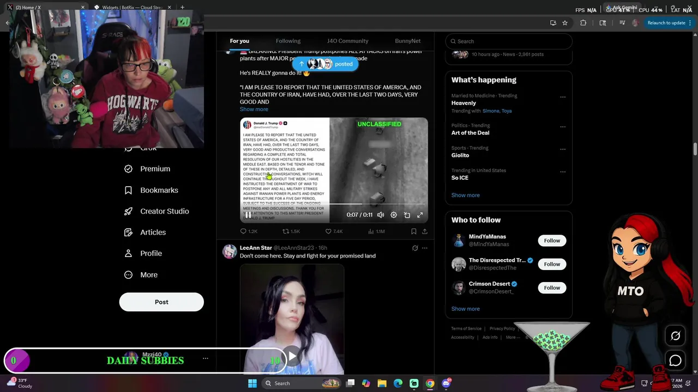Open options for So ICE trend
The image size is (698, 392).
[x=563, y=171]
